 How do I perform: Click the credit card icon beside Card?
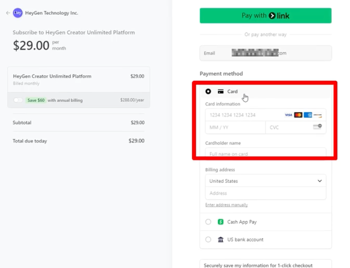pos(221,91)
